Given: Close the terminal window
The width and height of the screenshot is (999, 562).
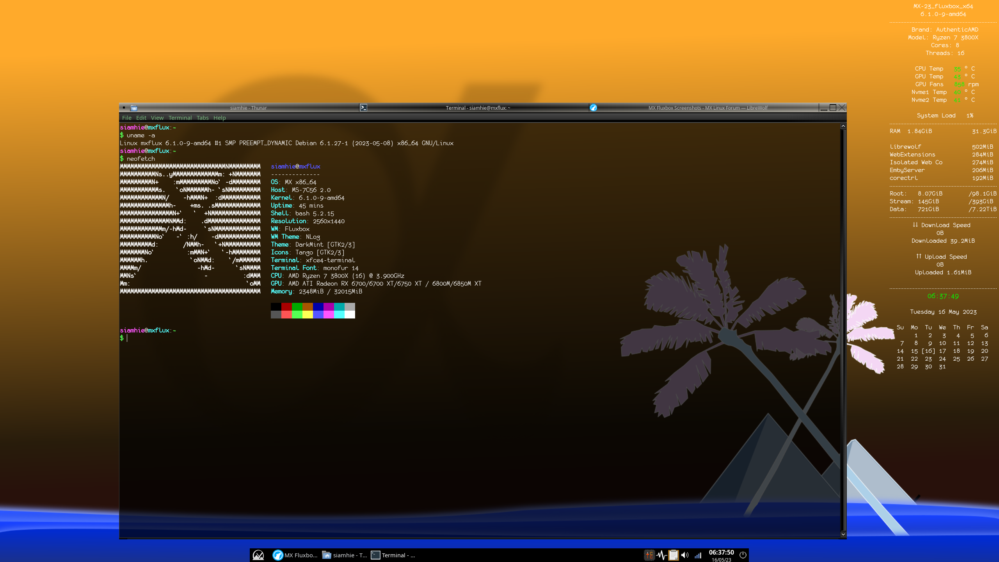Looking at the screenshot, I should click(842, 108).
